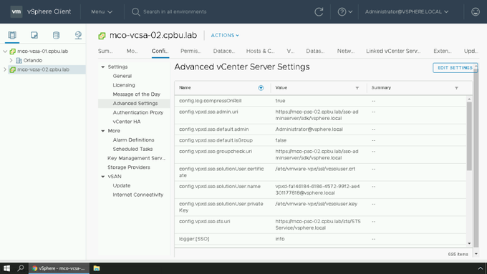Click the settings table vertical scrollbar thumb
Screen dimensions: 487x274
pos(469,136)
